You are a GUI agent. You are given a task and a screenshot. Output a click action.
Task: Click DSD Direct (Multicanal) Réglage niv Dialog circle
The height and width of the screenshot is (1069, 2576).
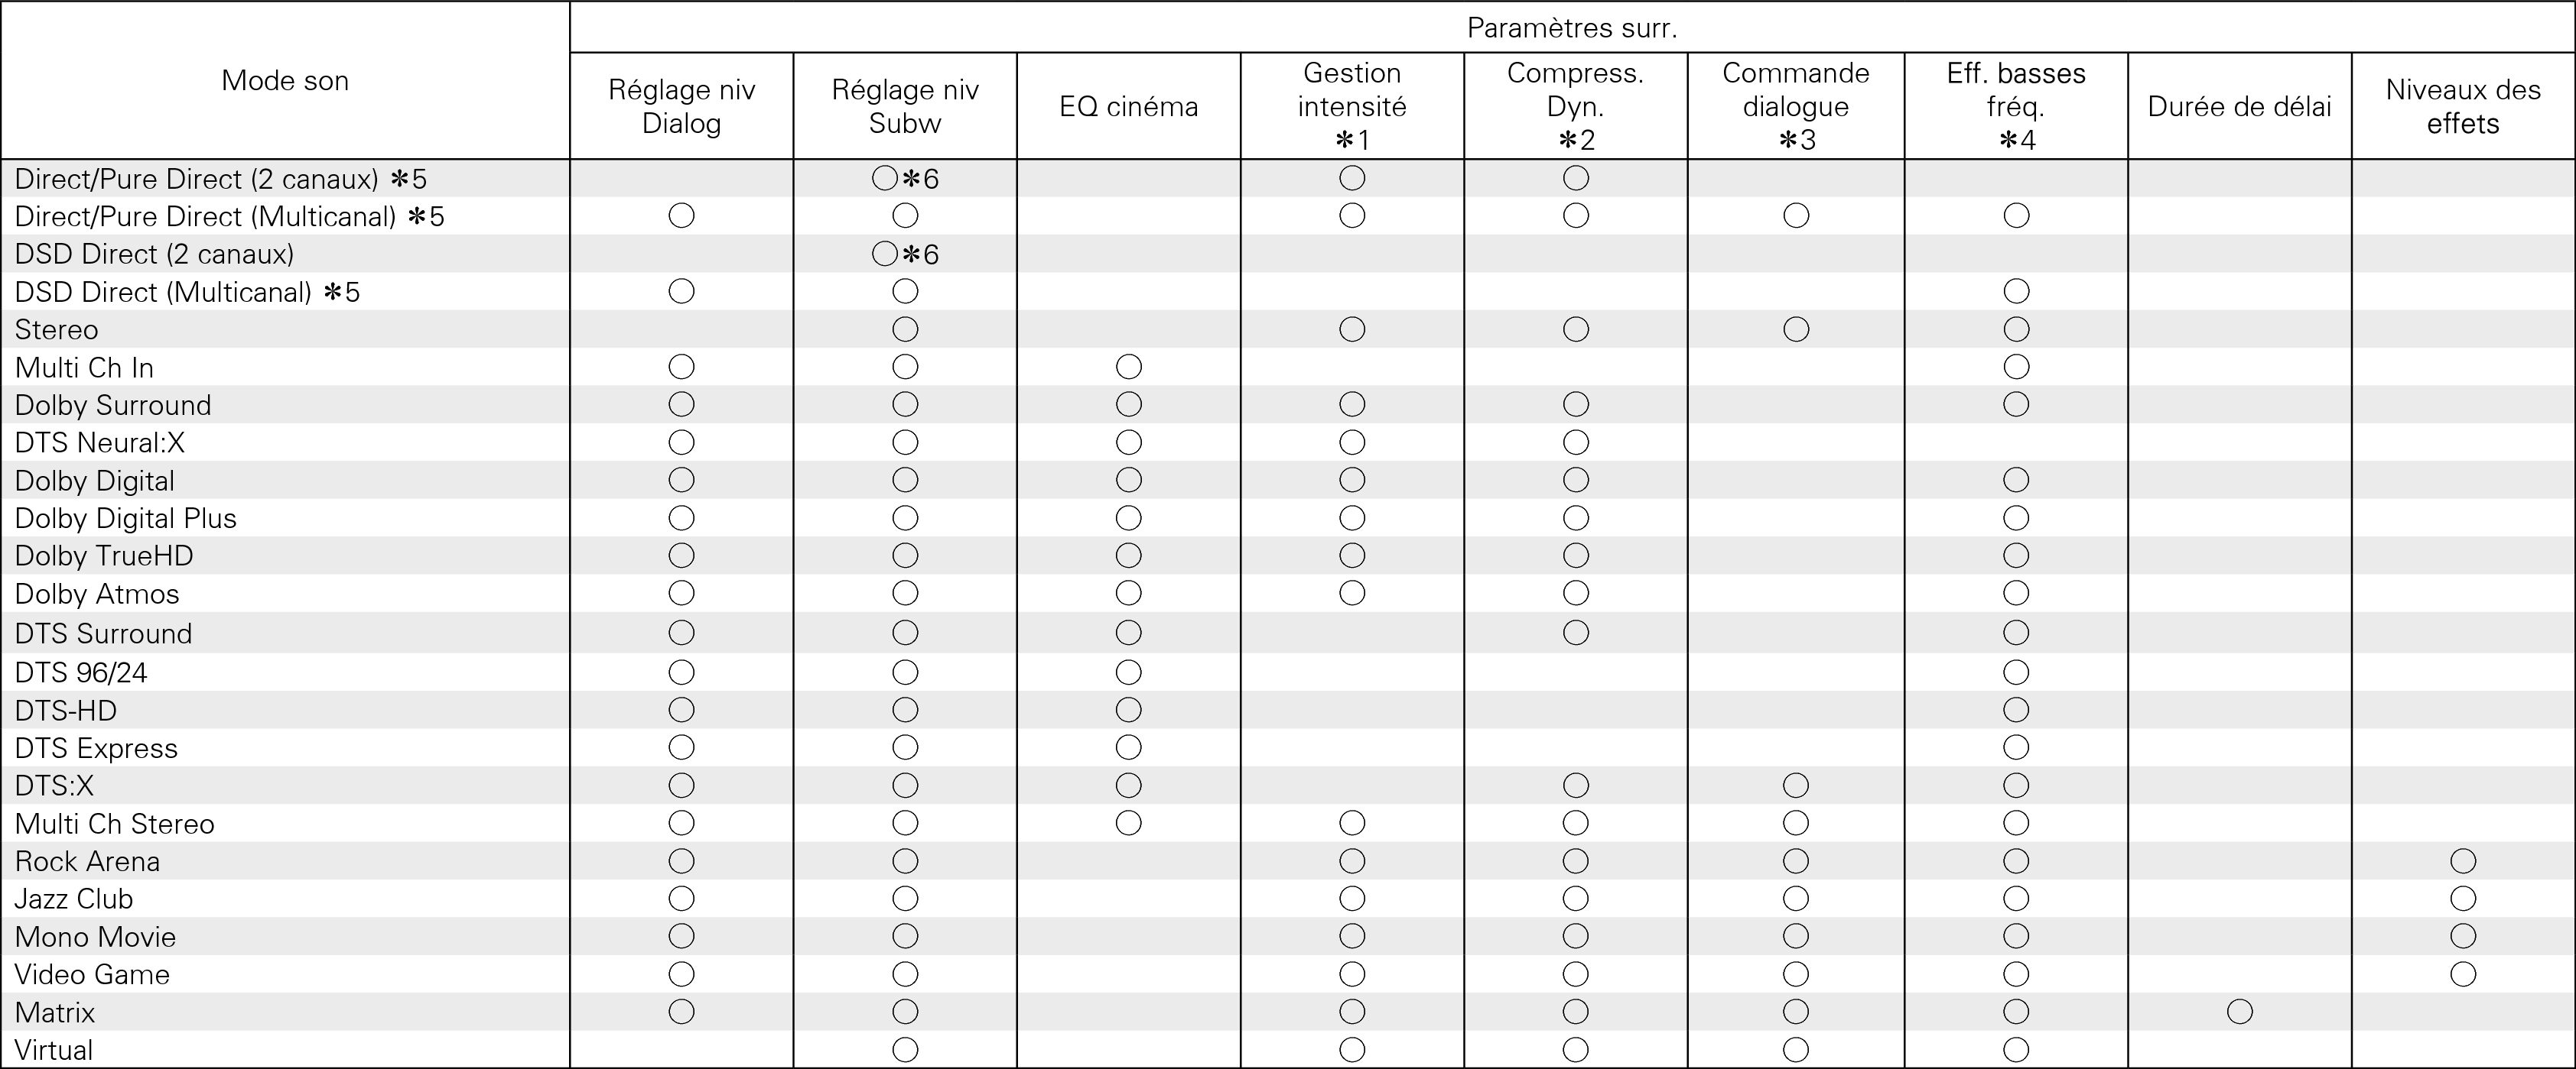click(682, 292)
